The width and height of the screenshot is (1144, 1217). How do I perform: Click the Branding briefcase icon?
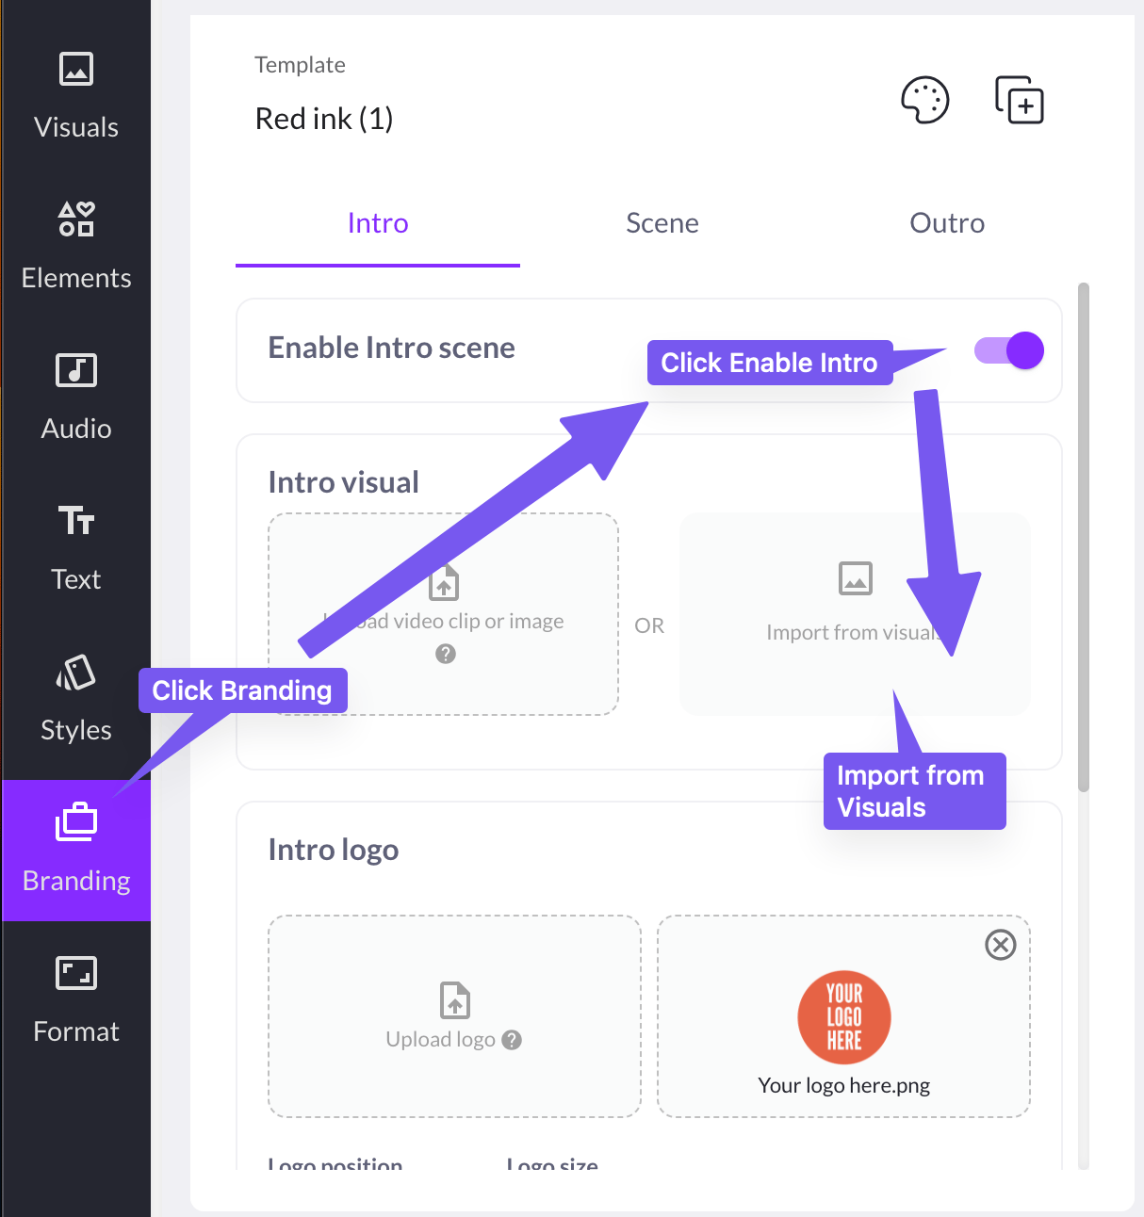pos(76,822)
